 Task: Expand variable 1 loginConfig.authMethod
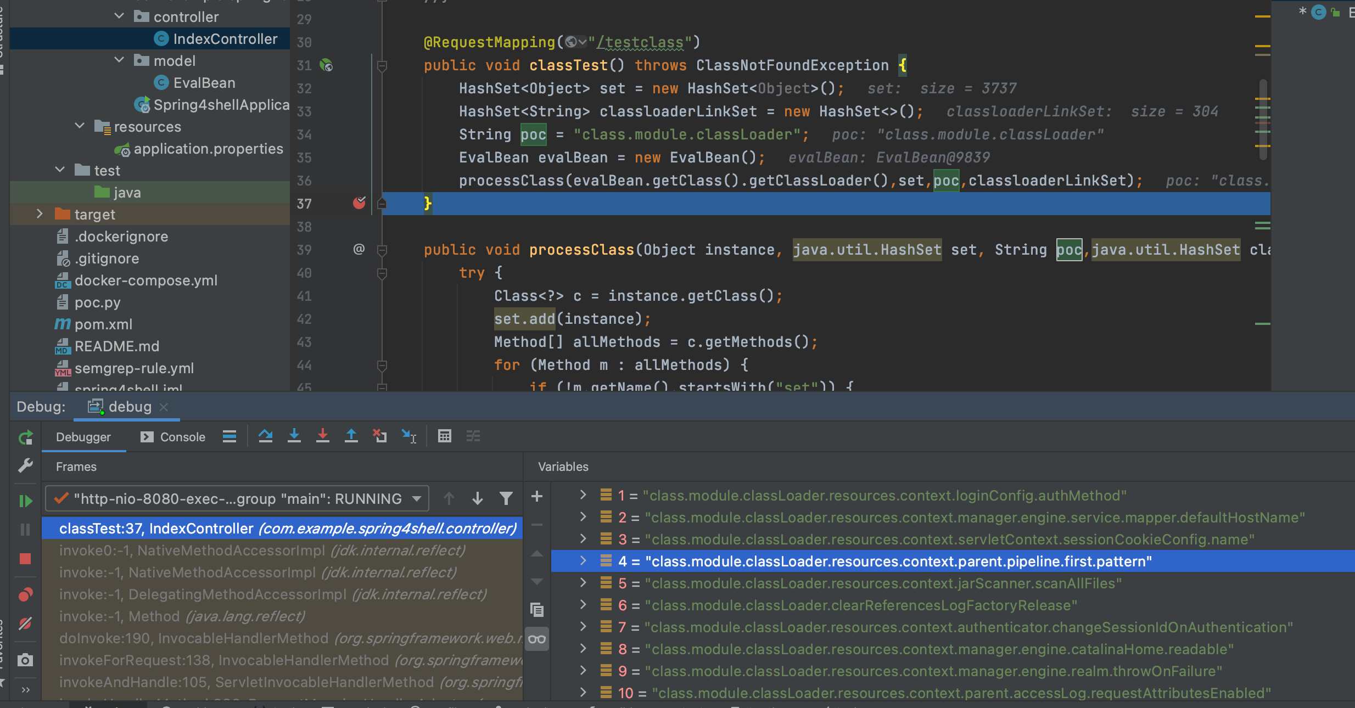coord(583,495)
